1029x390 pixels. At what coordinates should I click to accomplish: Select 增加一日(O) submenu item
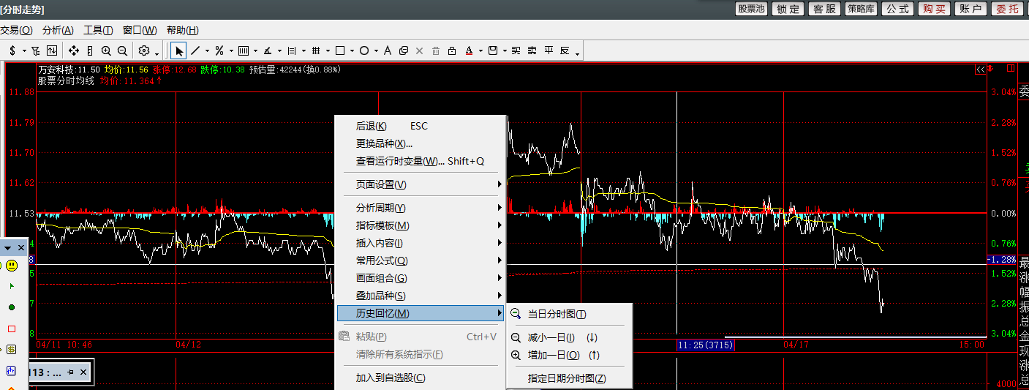(x=569, y=355)
